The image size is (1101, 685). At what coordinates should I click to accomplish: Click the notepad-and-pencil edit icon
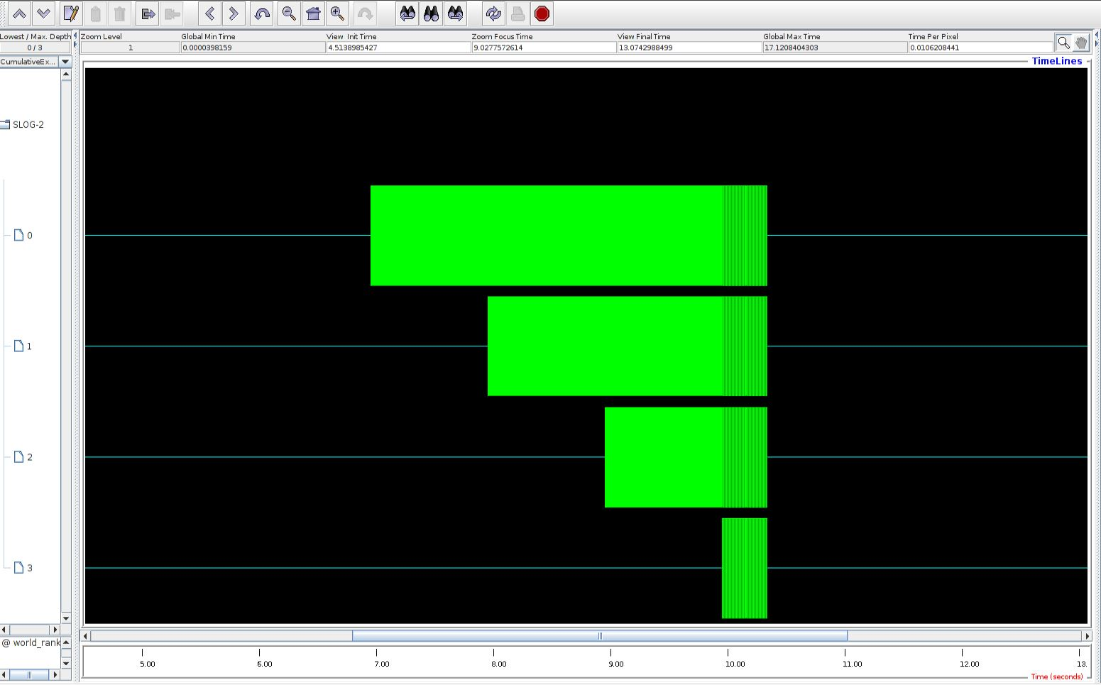70,13
